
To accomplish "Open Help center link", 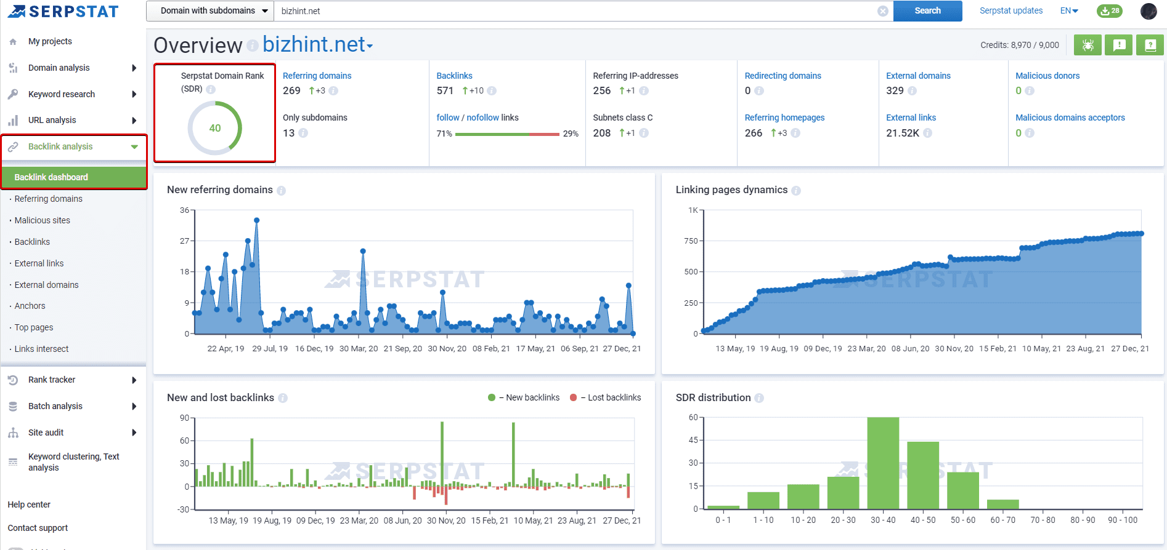I will (29, 504).
